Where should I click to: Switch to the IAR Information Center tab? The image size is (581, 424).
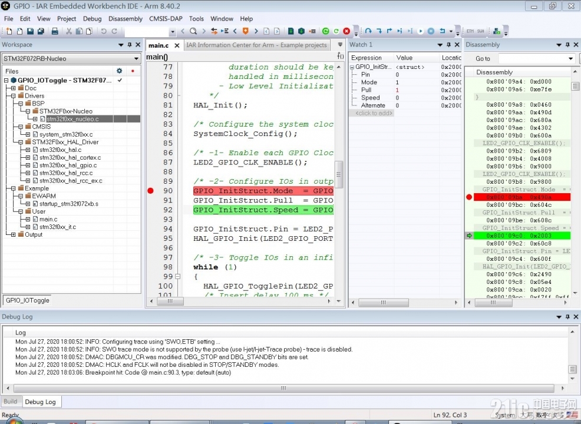[256, 45]
